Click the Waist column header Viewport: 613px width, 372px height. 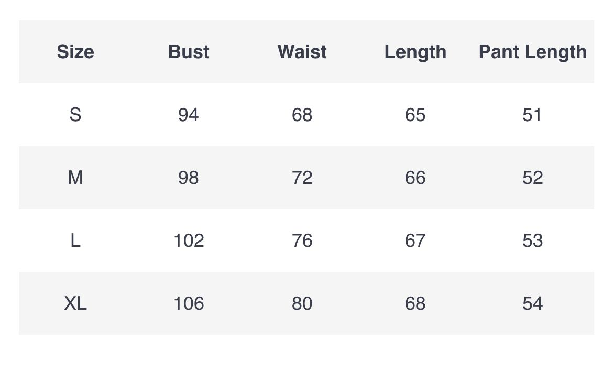[x=302, y=52]
